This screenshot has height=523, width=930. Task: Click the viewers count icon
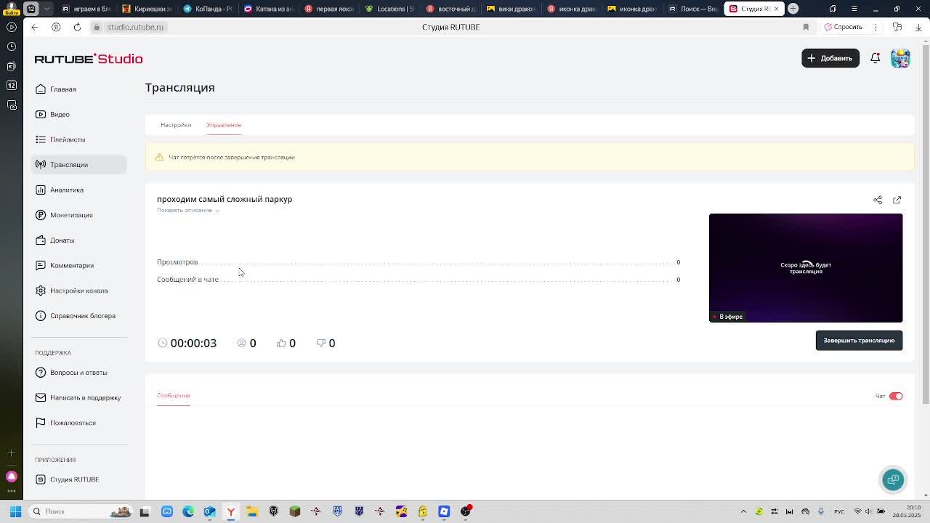242,343
